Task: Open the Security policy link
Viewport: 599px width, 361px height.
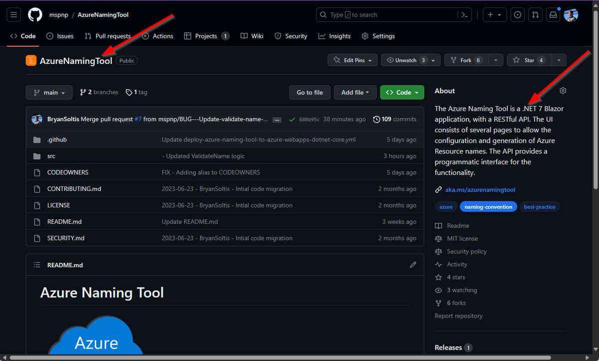Action: click(461, 252)
